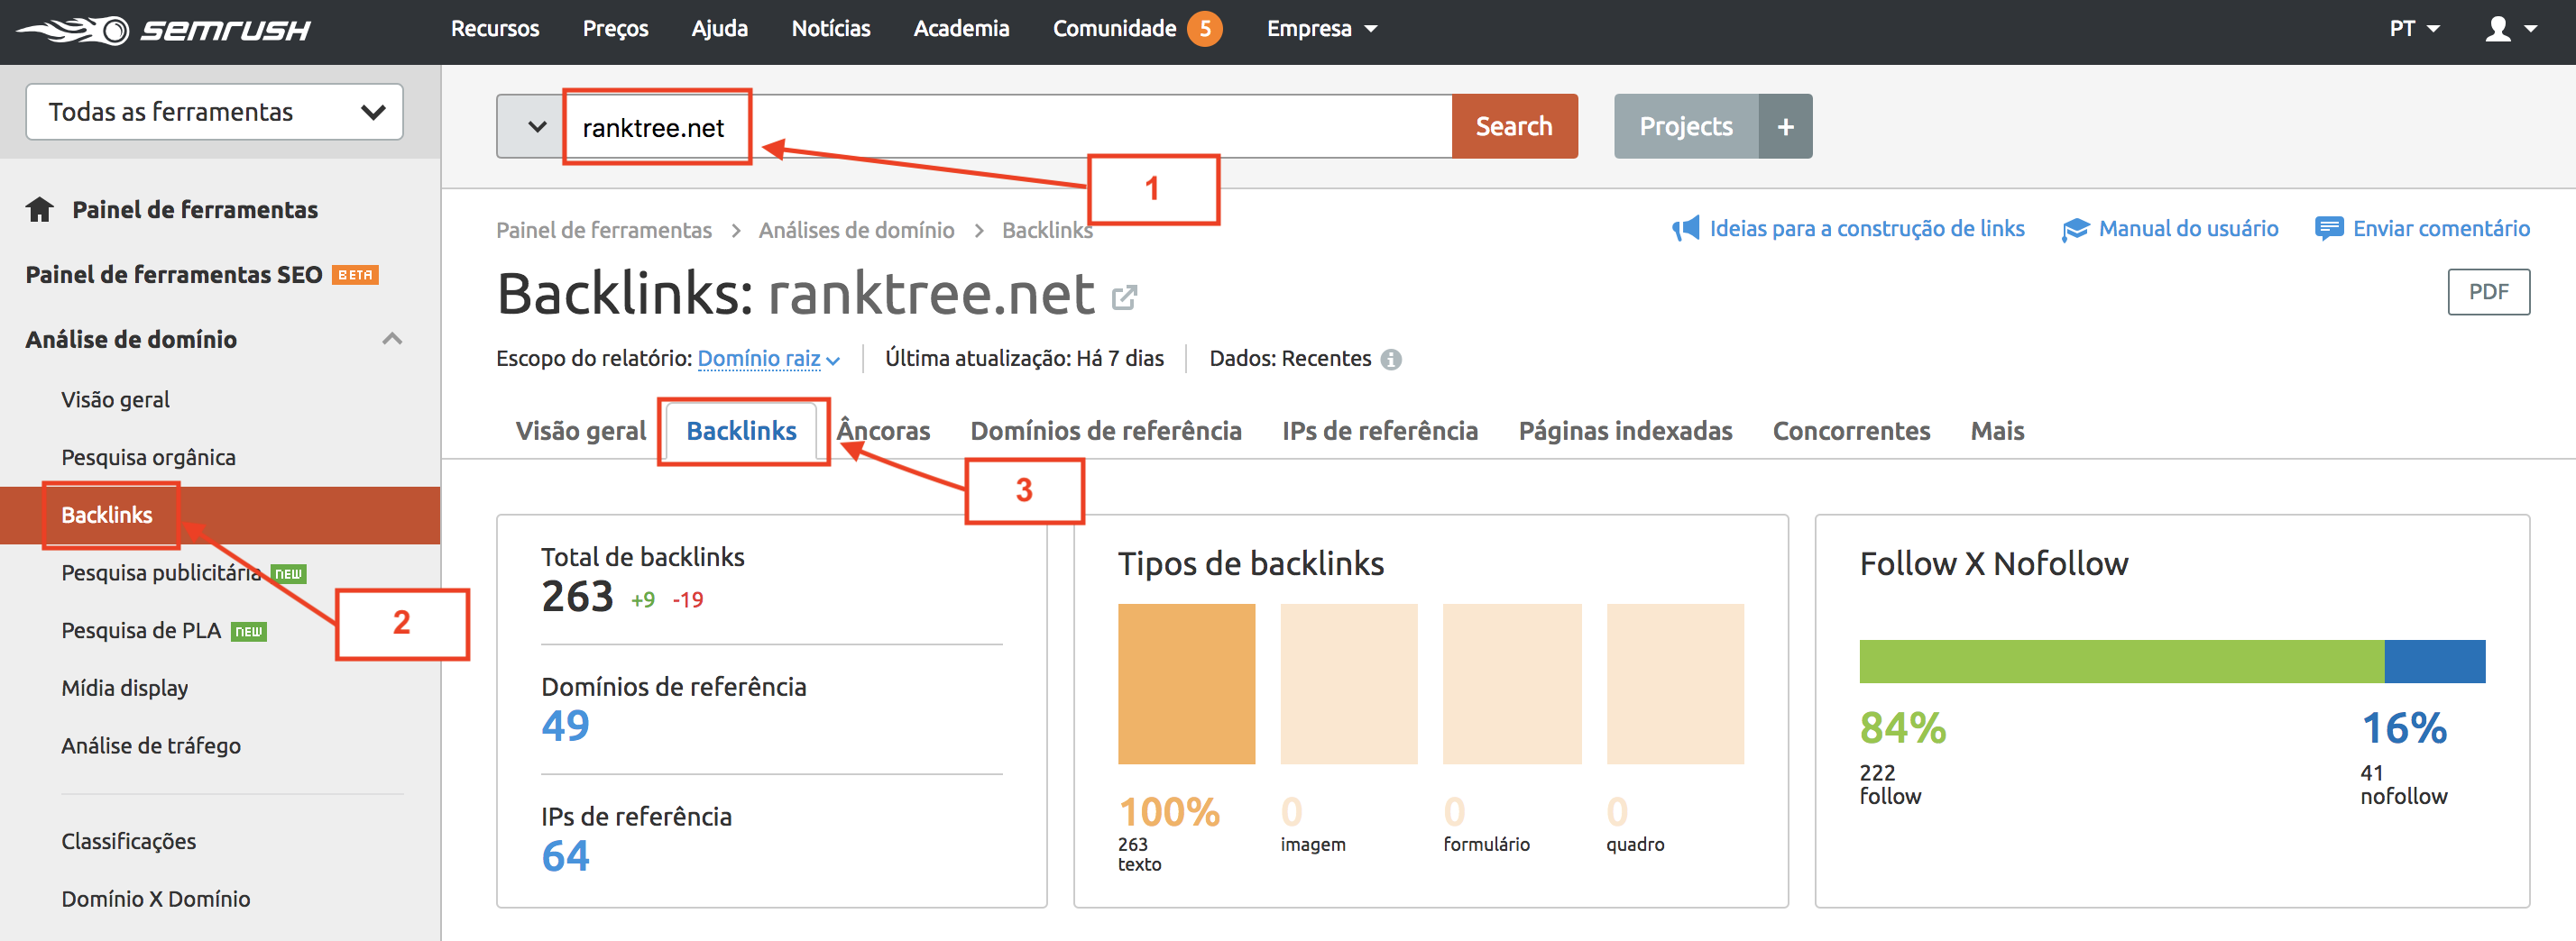2576x941 pixels.
Task: Click the Projects button
Action: coord(1686,127)
